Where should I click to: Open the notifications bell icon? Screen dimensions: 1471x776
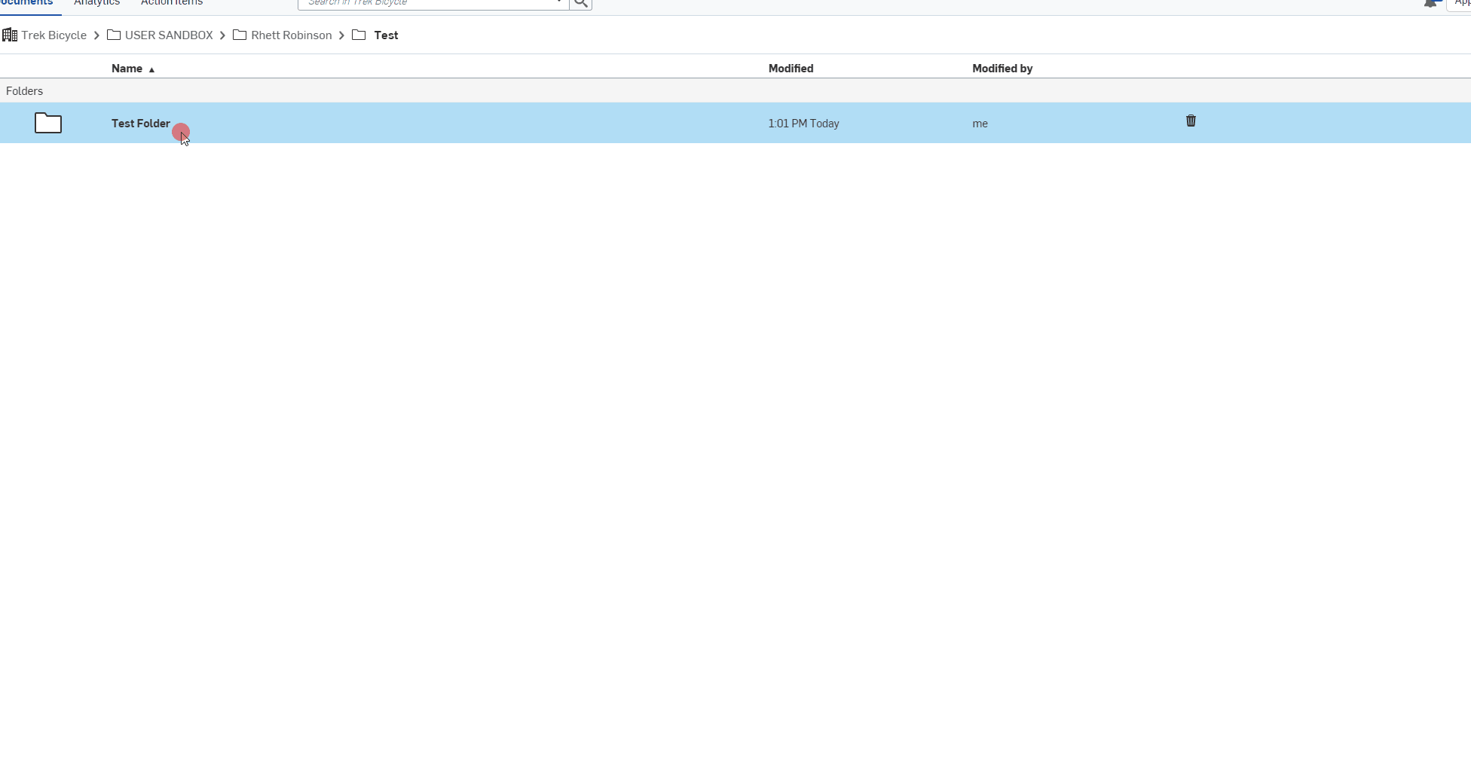[x=1430, y=3]
